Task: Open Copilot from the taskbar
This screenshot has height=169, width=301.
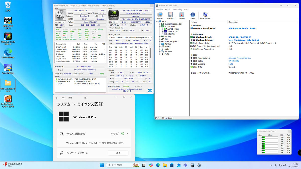Action: tap(151, 165)
